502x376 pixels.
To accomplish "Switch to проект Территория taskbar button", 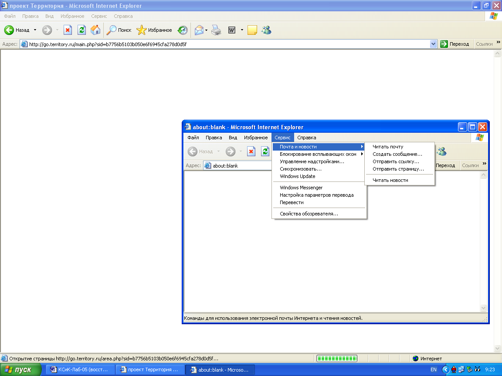I will (150, 369).
